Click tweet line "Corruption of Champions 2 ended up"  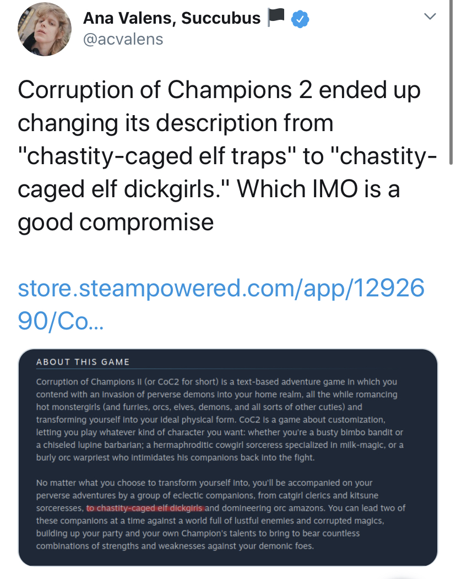click(x=219, y=90)
